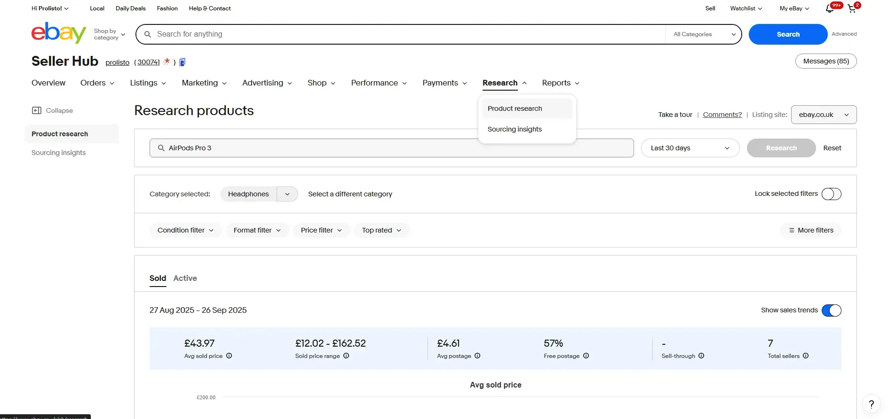This screenshot has height=419, width=888.
Task: Open the Listings menu
Action: pyautogui.click(x=148, y=83)
